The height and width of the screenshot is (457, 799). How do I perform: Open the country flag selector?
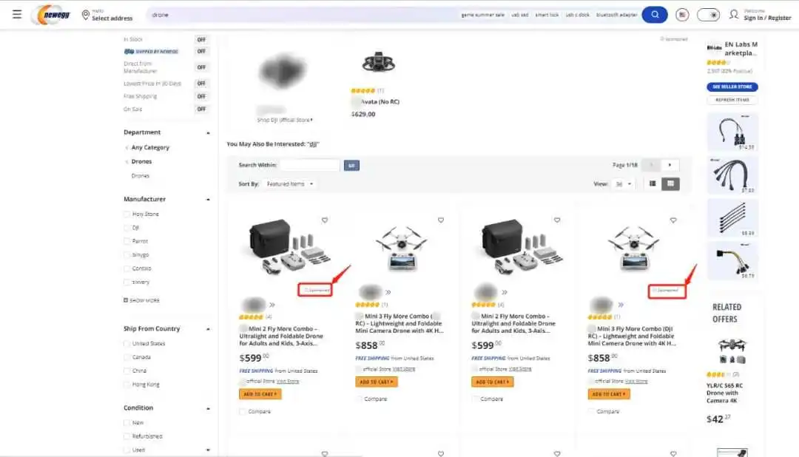682,15
